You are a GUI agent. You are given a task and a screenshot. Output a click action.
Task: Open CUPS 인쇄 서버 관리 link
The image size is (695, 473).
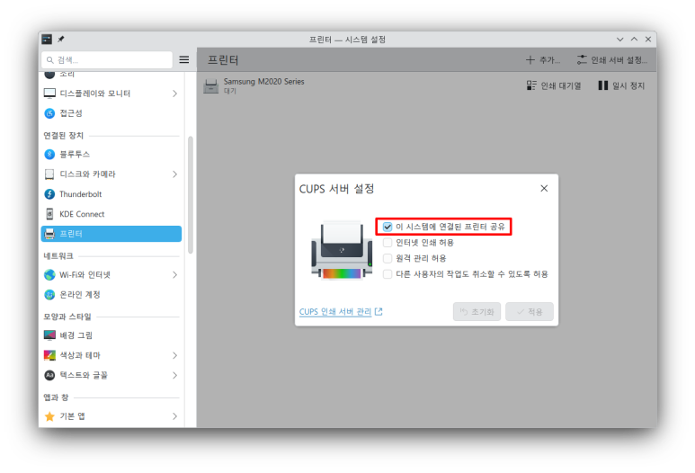tap(335, 312)
